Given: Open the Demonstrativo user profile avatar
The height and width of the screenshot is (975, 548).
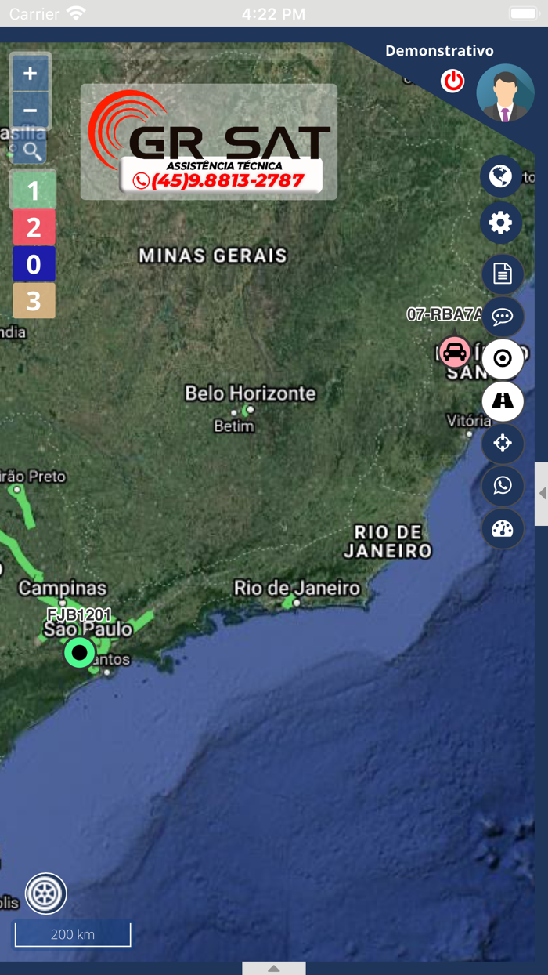Looking at the screenshot, I should pyautogui.click(x=506, y=93).
